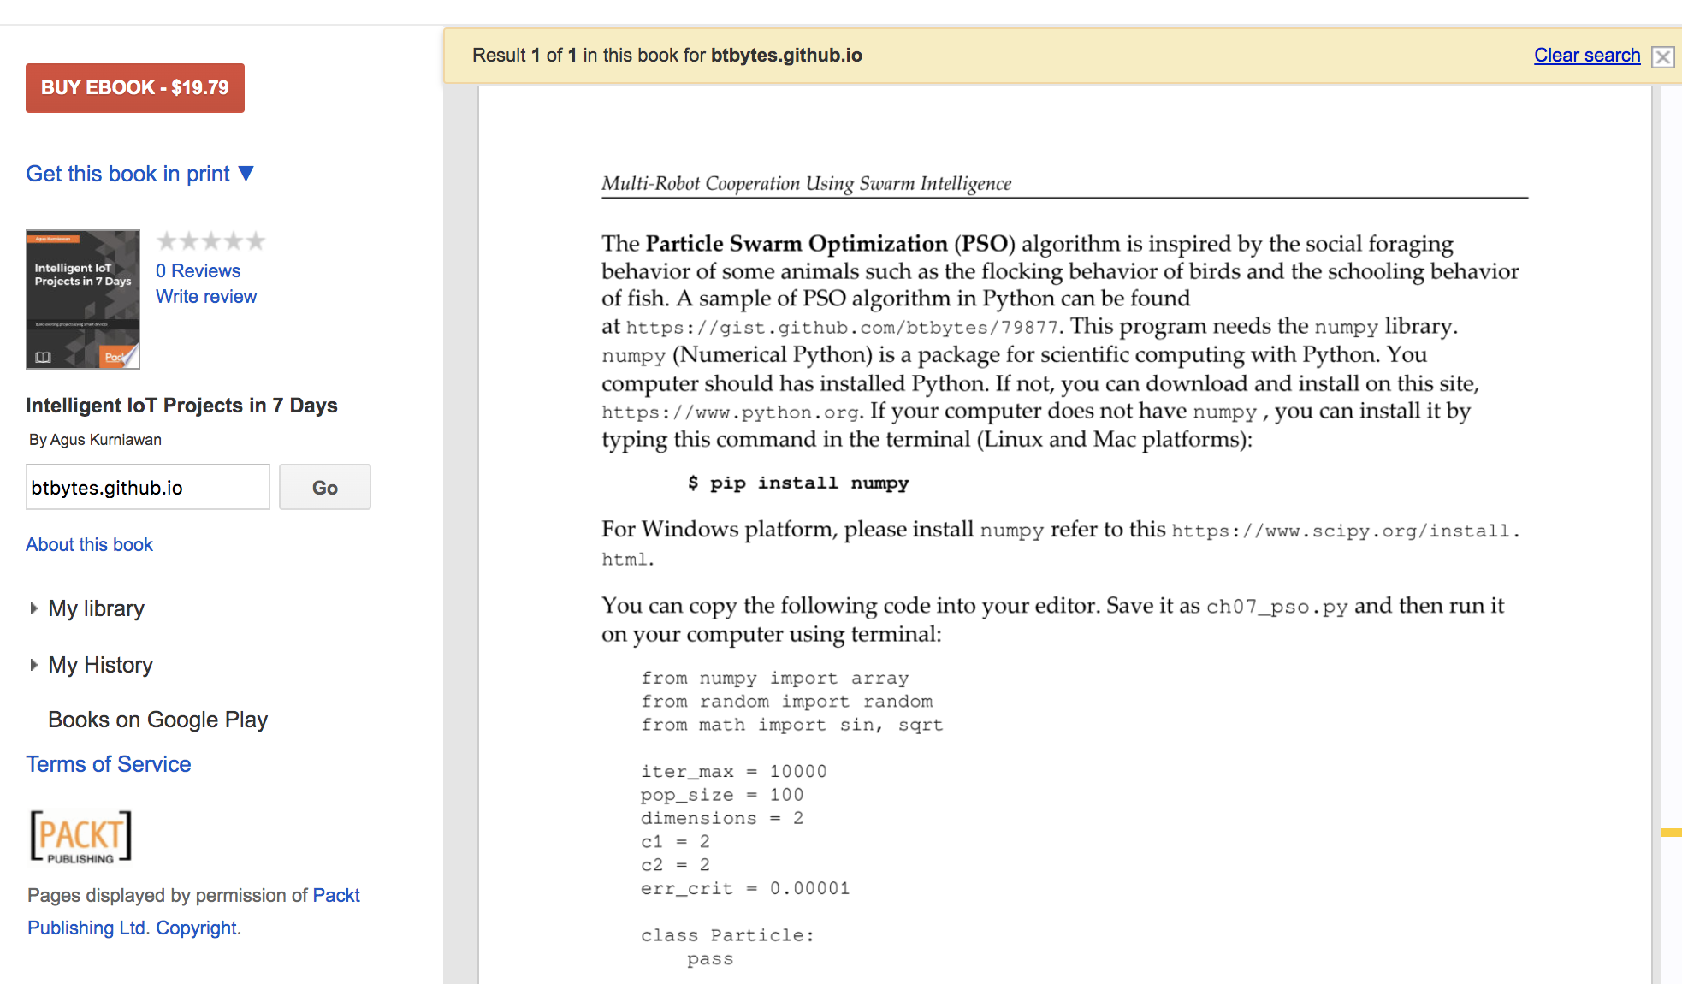Open Books on Google Play
The image size is (1682, 984).
click(157, 720)
